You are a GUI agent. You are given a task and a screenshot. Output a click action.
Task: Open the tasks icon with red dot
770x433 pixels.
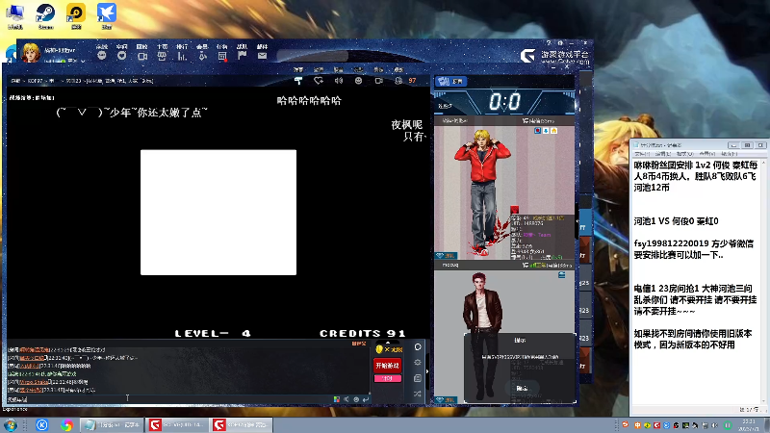tap(222, 56)
